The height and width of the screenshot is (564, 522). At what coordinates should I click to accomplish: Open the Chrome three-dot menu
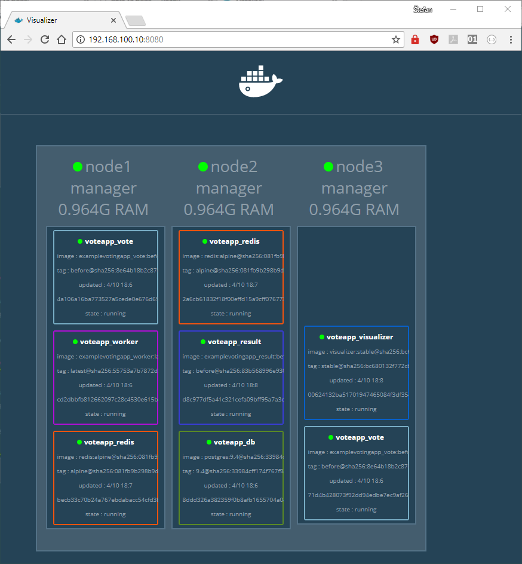[x=511, y=40]
